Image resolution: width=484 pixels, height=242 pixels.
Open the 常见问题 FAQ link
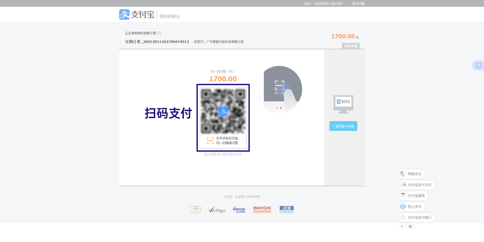pos(358,4)
